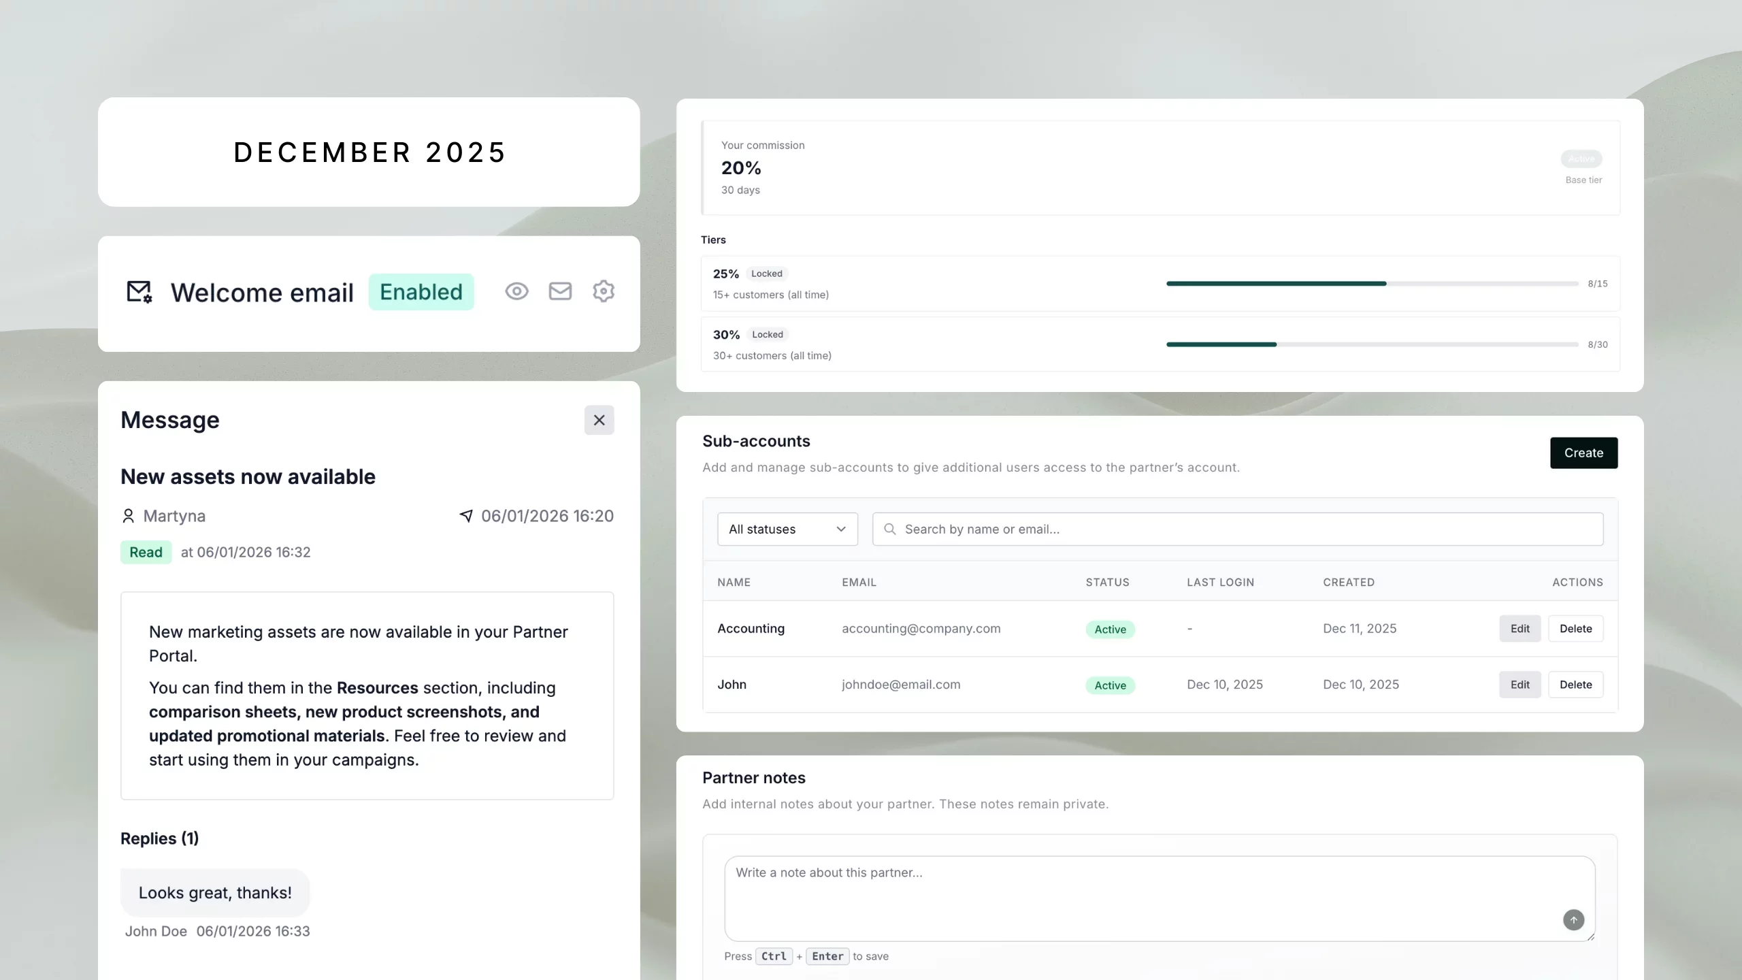Delete the John sub-account
The width and height of the screenshot is (1742, 980).
pyautogui.click(x=1575, y=685)
